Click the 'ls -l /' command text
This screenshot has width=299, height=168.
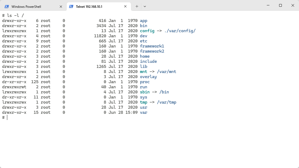click(15, 16)
